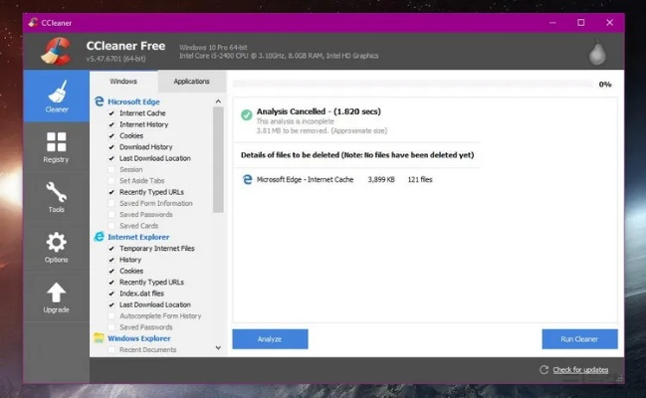Enable Recent Documents checkbox

coord(111,350)
